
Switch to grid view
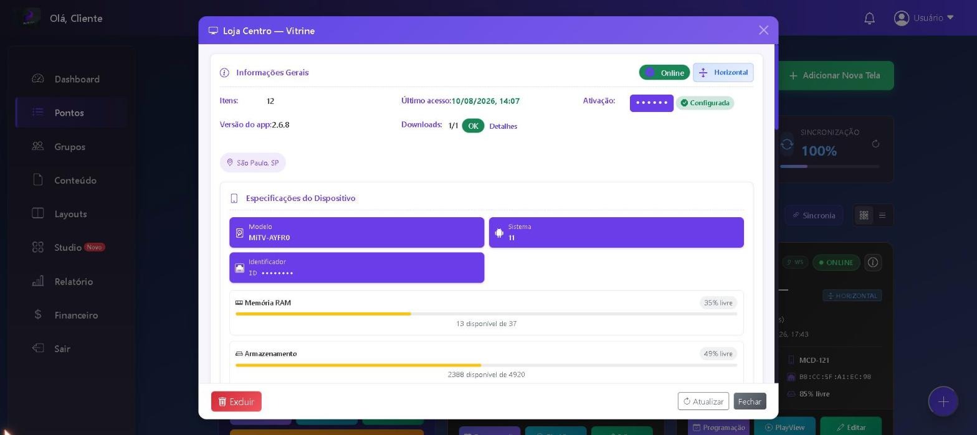click(x=864, y=215)
